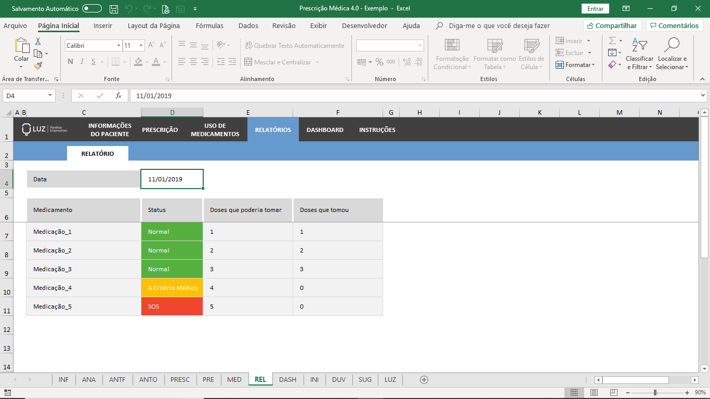Screen dimensions: 710x399
Task: Click the AutoSum sigma icon
Action: (612, 41)
